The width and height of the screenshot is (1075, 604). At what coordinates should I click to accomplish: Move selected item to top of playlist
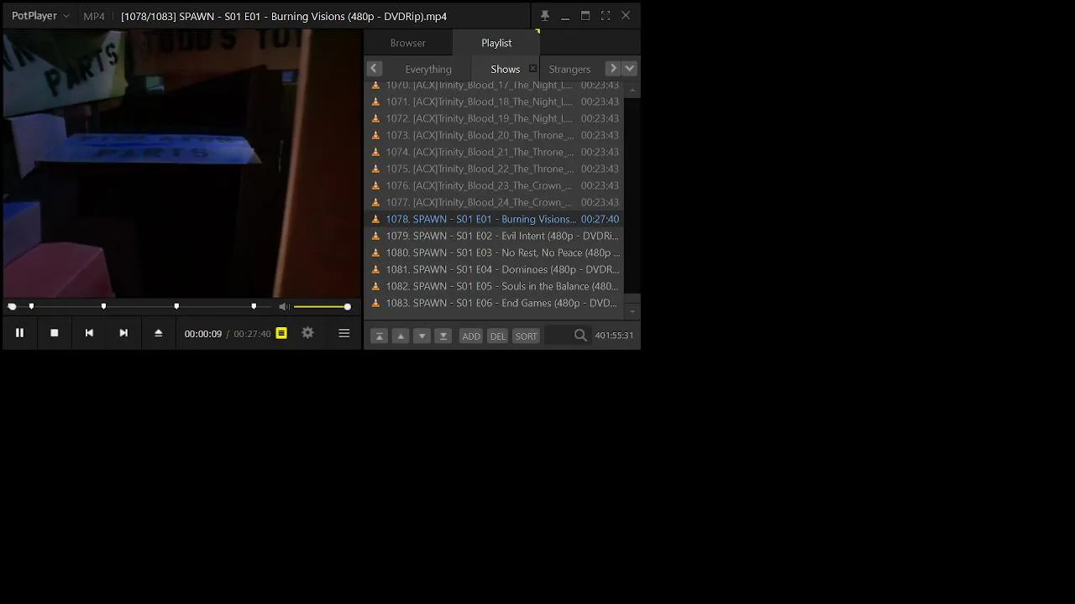(379, 336)
